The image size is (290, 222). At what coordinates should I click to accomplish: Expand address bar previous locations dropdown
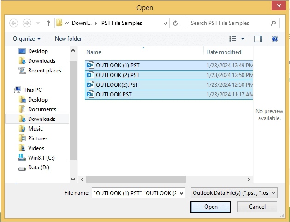[x=165, y=23]
